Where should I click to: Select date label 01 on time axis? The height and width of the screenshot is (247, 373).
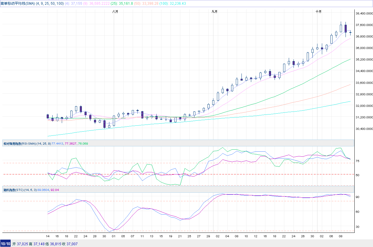pyautogui.click(x=114, y=236)
